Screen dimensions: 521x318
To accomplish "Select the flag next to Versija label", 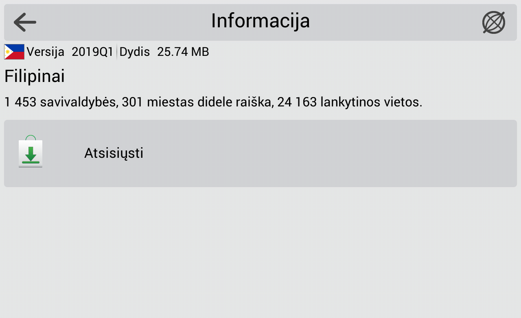I will pyautogui.click(x=14, y=51).
